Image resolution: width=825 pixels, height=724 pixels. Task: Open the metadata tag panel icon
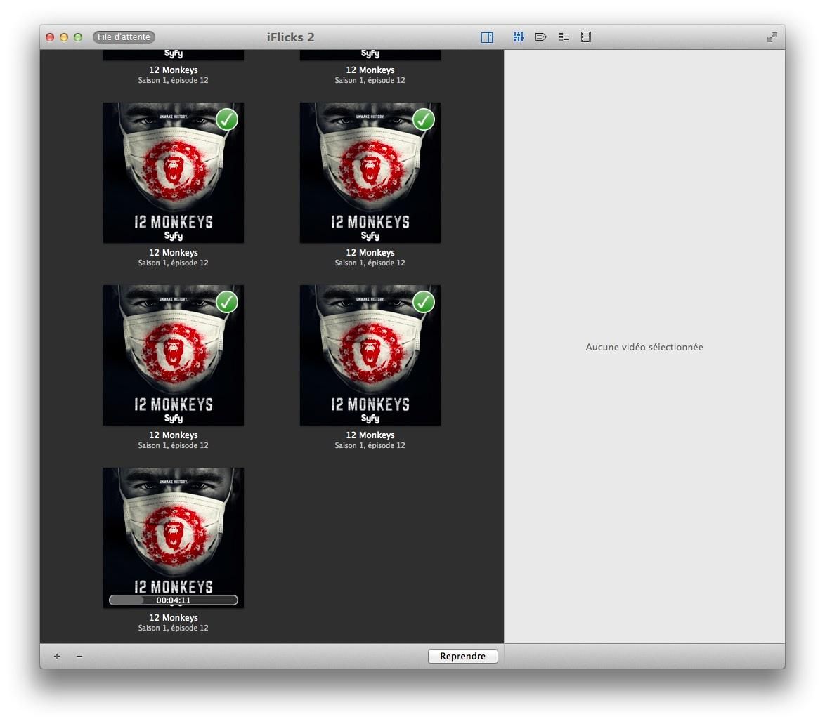click(x=541, y=37)
